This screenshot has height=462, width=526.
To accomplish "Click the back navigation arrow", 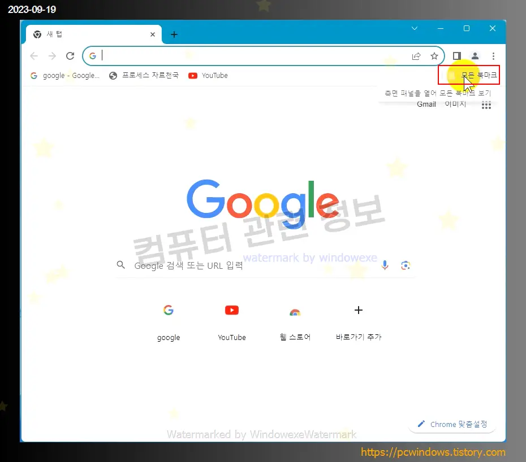I will [x=34, y=56].
